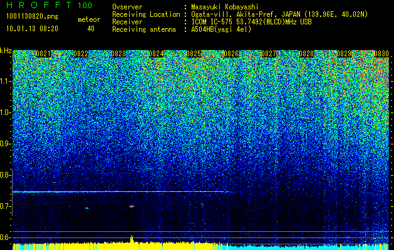Click the 1.1 kHz axis label
Image resolution: width=394 pixels, height=250 pixels.
(6, 82)
